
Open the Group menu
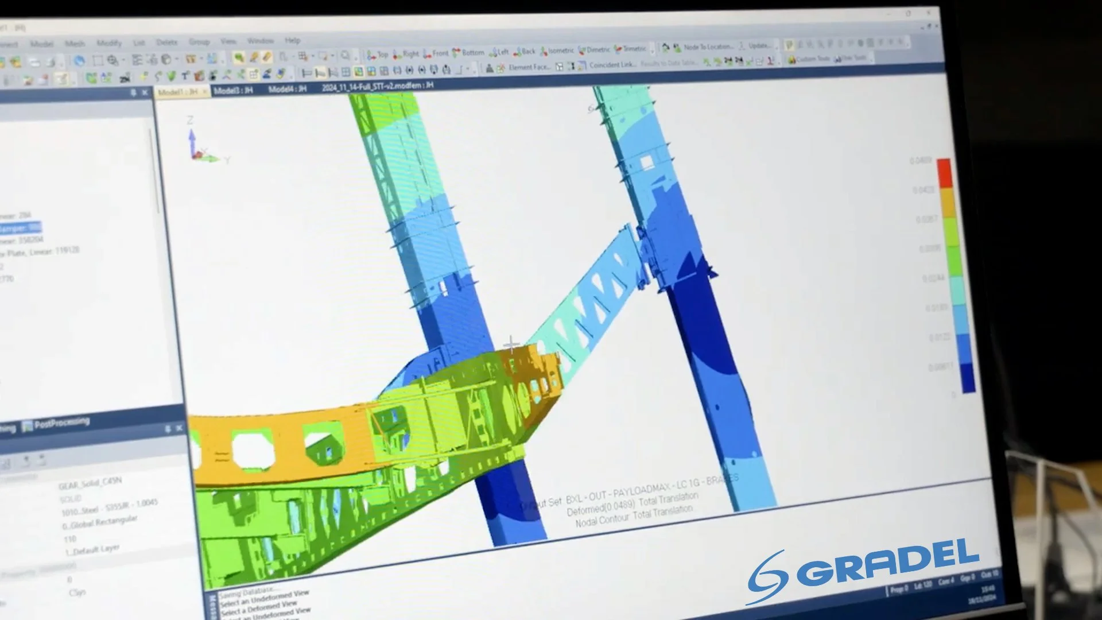pyautogui.click(x=200, y=42)
